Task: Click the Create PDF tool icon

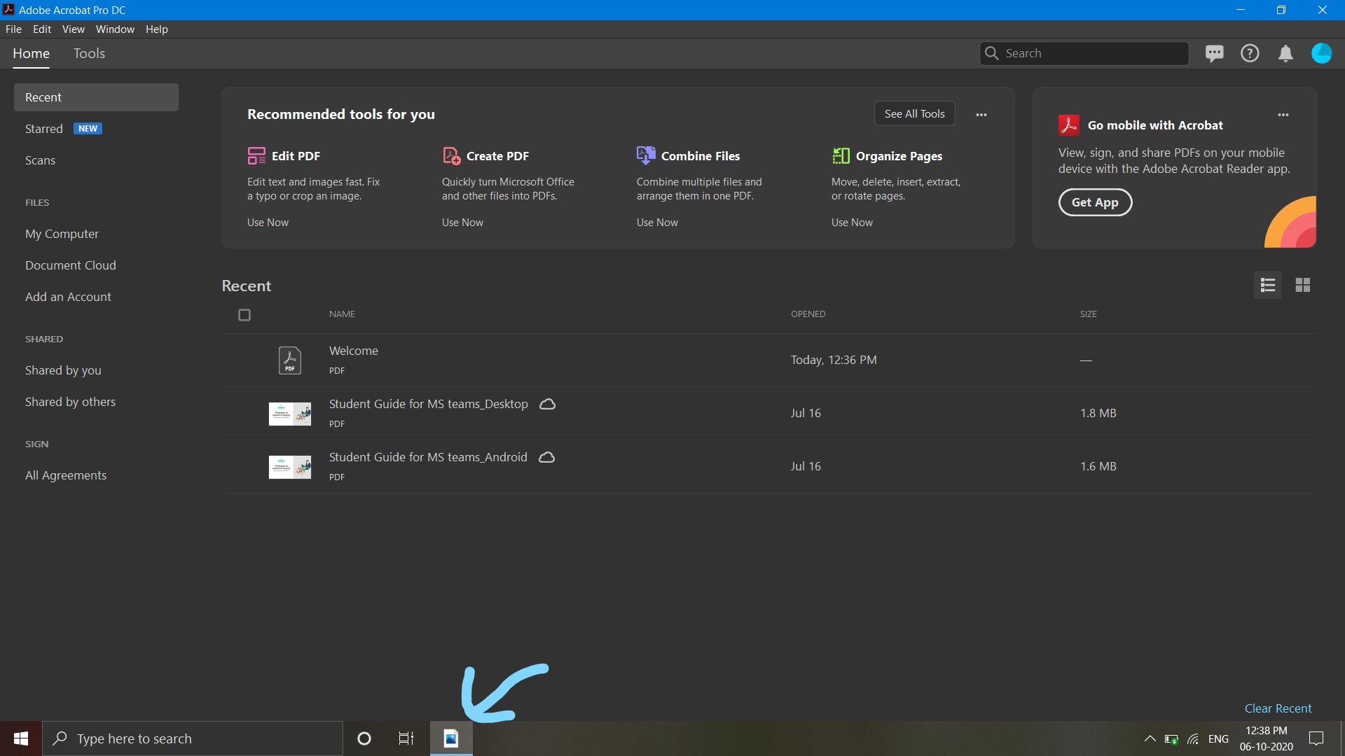Action: click(x=451, y=155)
